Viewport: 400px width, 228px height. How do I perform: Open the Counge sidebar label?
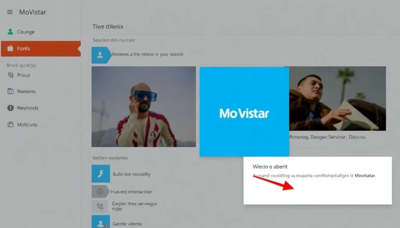click(x=26, y=32)
